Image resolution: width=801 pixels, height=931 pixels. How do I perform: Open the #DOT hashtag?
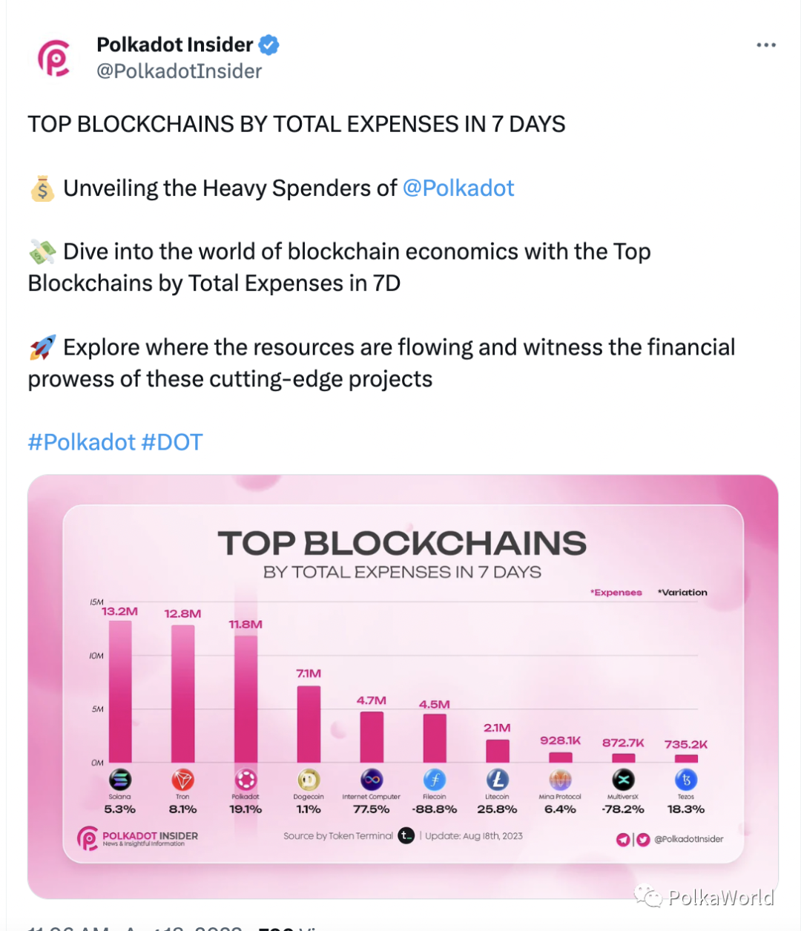click(x=171, y=442)
